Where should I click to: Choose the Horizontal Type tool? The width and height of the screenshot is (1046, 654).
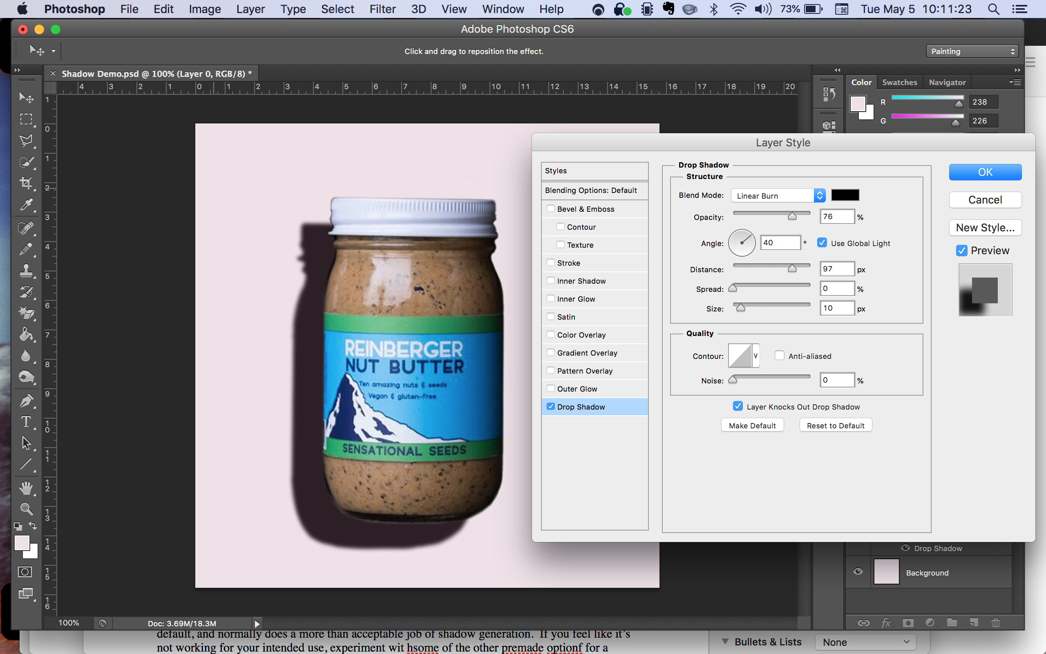26,422
